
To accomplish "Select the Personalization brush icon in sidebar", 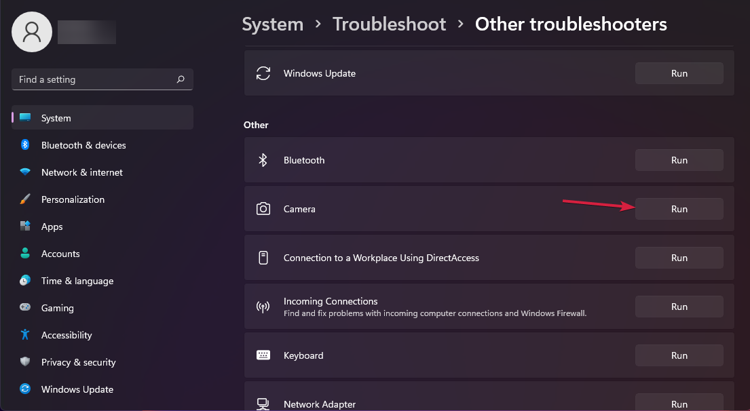I will click(24, 199).
